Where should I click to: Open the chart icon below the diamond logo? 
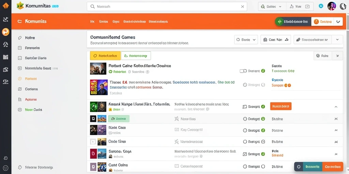coord(5,19)
